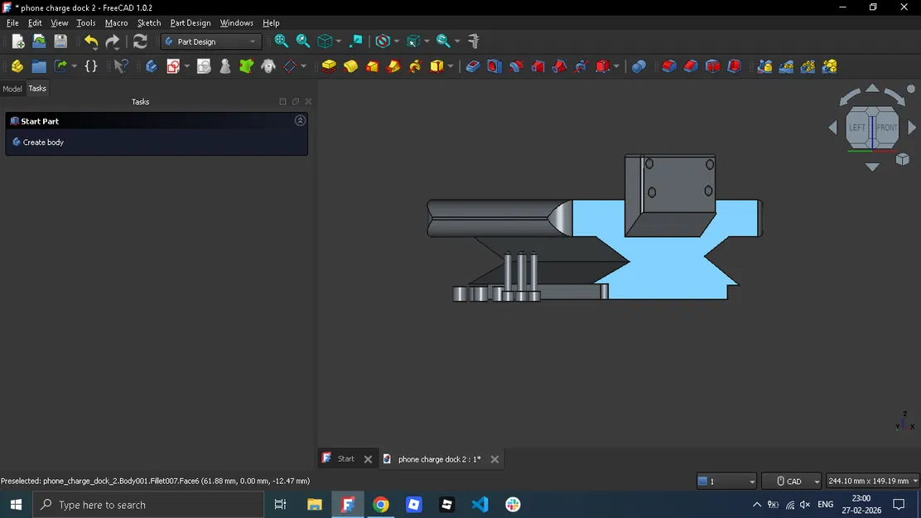This screenshot has width=921, height=518.
Task: Click the Create Sketch icon
Action: pyautogui.click(x=173, y=66)
